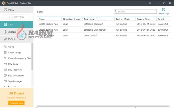Image resolution: width=174 pixels, height=108 pixels.
Task: Click the Tools wrench icon
Action: [5, 39]
